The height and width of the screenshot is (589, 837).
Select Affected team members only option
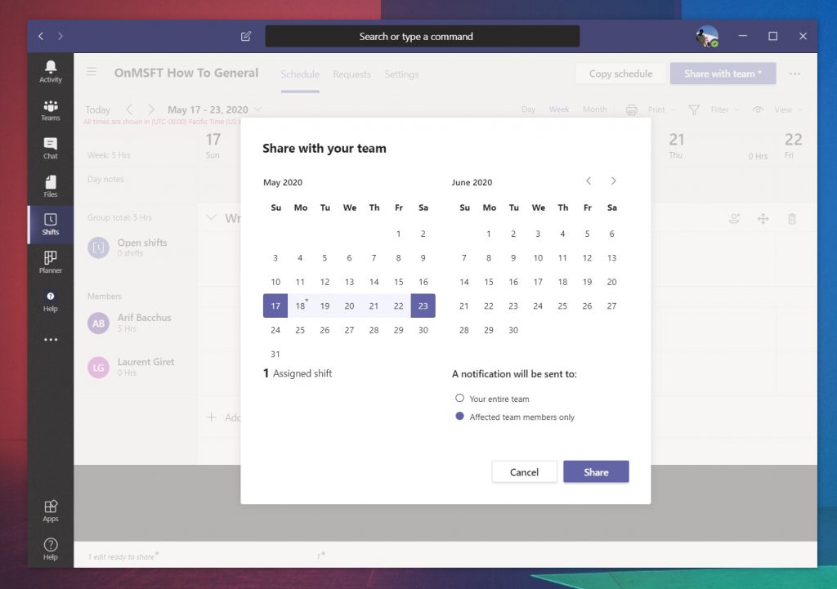(459, 416)
